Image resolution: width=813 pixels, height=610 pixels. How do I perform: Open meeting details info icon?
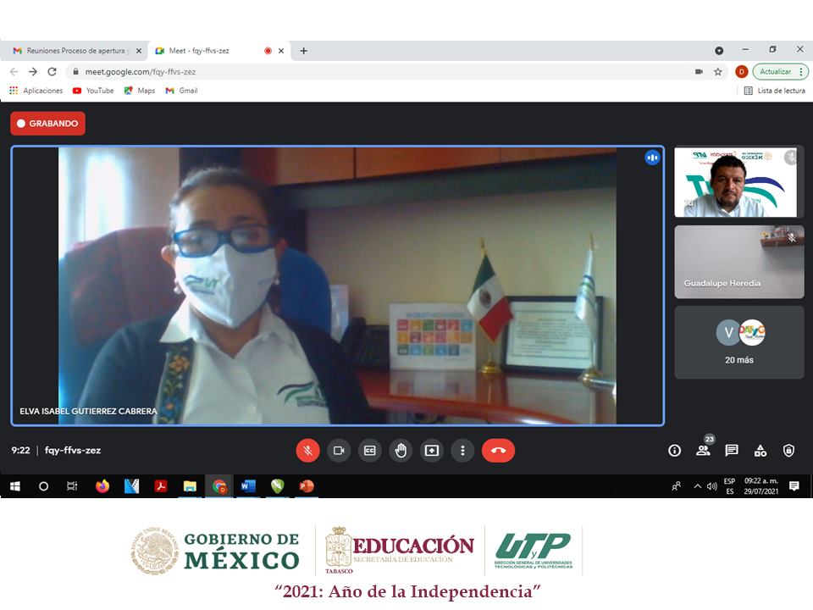[674, 451]
